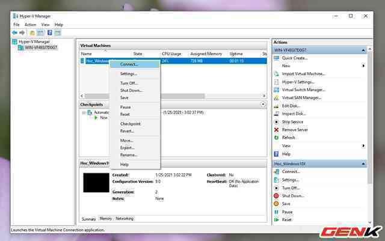Screen dimensions: 385x241
Task: Sort by the CPU Usage column header
Action: pos(171,53)
